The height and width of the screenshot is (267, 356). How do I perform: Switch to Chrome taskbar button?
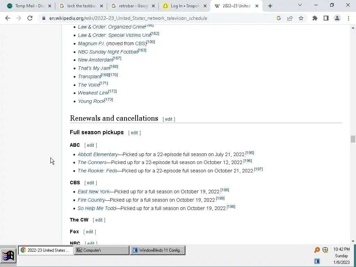[46, 250]
